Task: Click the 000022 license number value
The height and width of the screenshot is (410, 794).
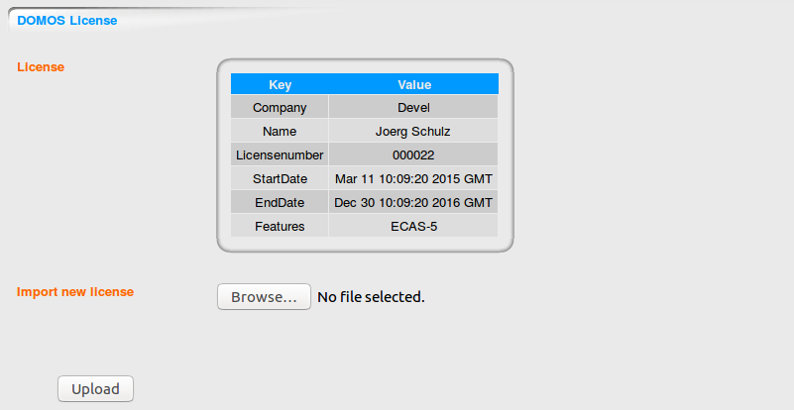Action: coord(413,155)
